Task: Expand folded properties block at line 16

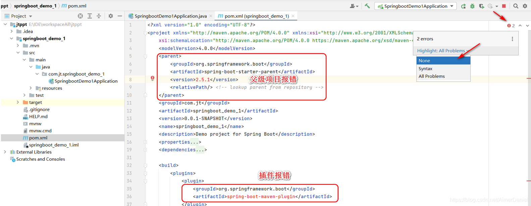Action: pos(145,142)
